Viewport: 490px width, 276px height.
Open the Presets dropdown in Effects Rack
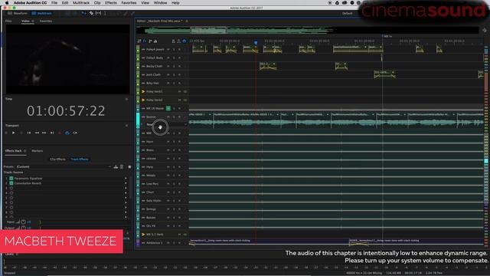(64, 167)
